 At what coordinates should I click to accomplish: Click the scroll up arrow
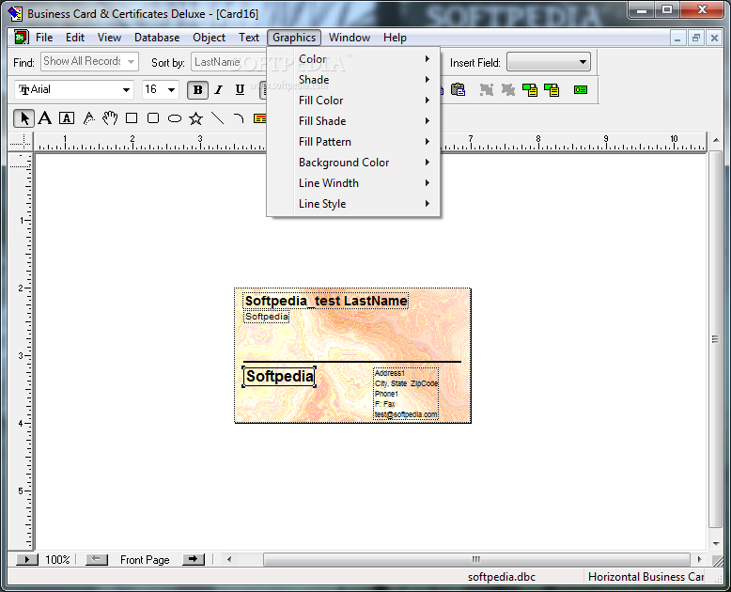tap(716, 140)
